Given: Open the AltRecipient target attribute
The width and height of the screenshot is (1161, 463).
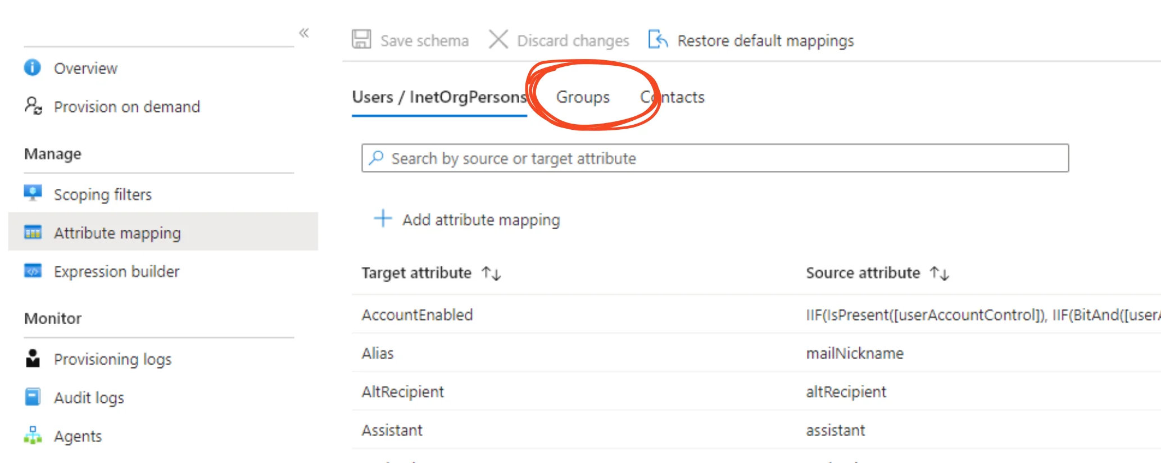Looking at the screenshot, I should tap(402, 392).
